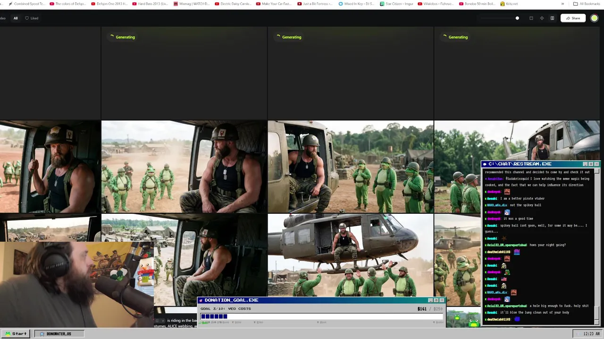
Task: Maximize the CHAT\RESTREAM.EXE window
Action: 591,164
